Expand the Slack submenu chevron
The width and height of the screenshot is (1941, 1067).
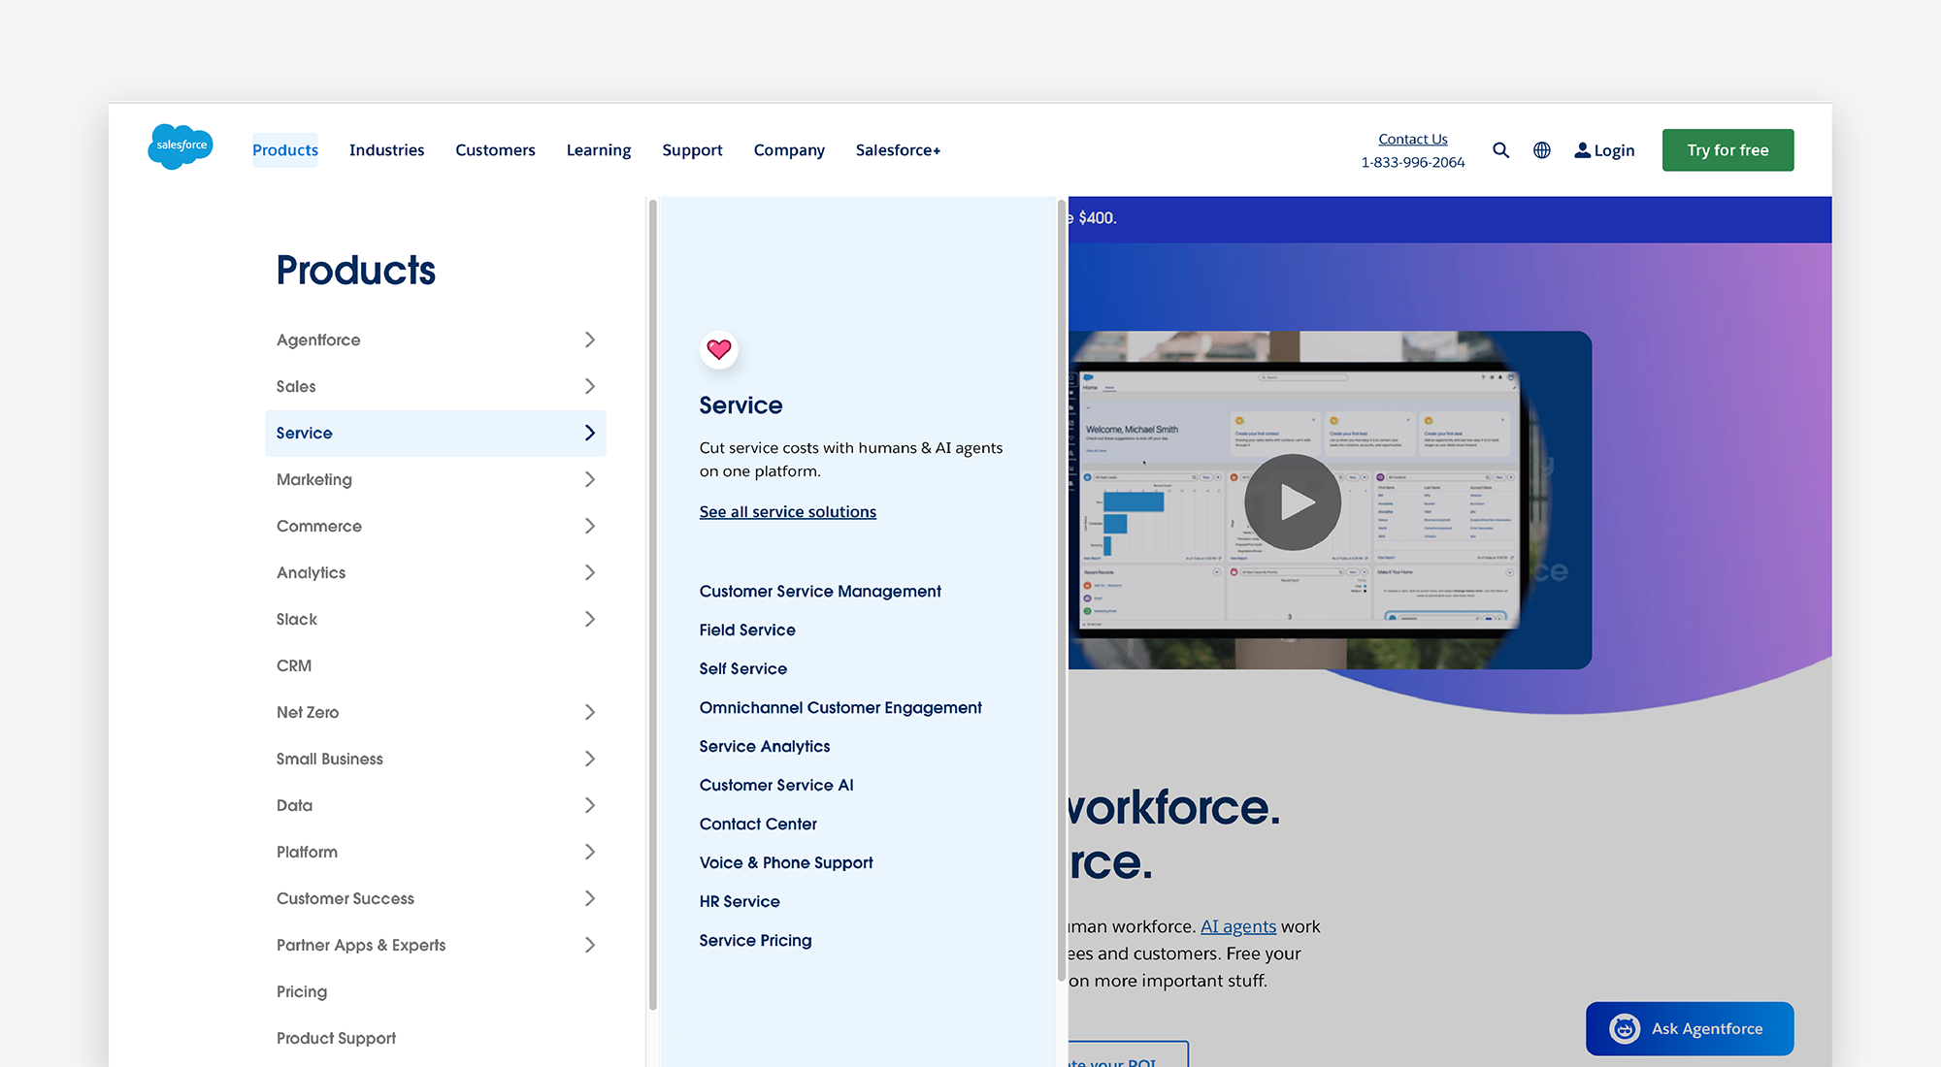589,619
